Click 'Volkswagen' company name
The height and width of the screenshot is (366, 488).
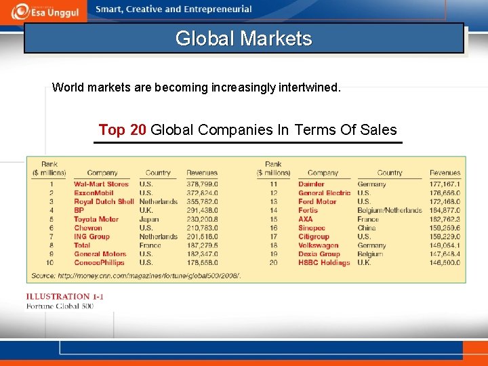(319, 245)
